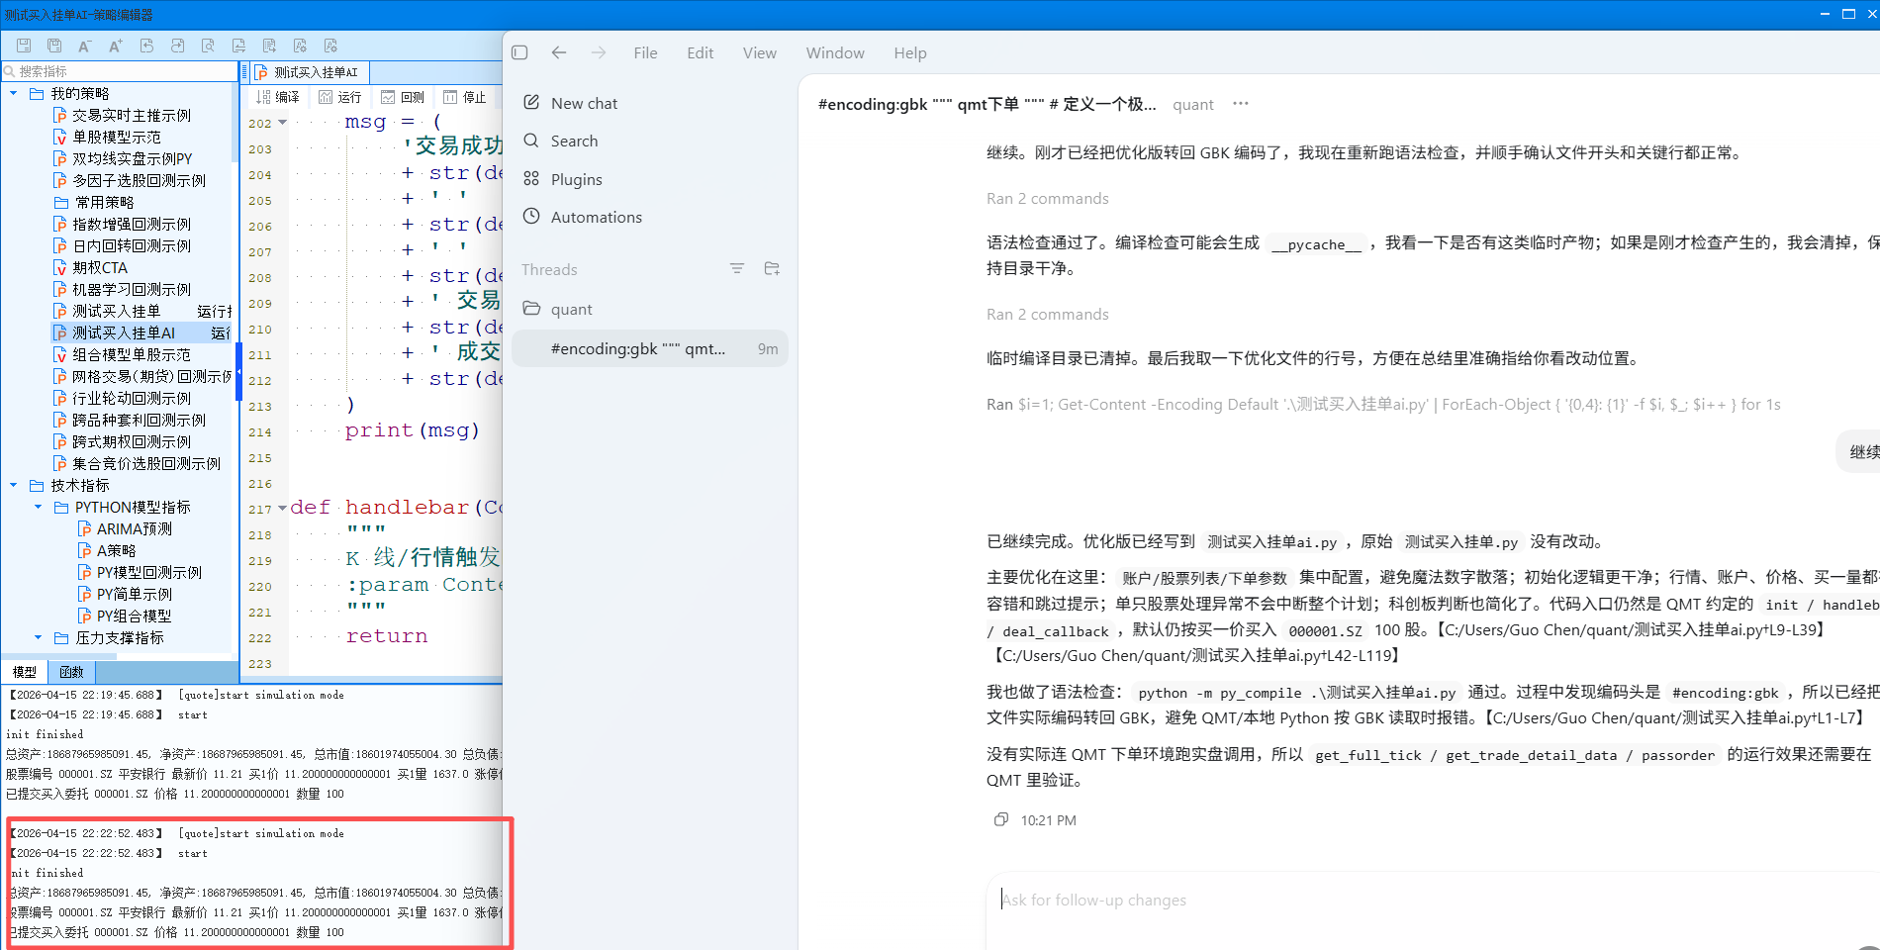Open the Plugins panel
1880x950 pixels.
click(x=576, y=179)
